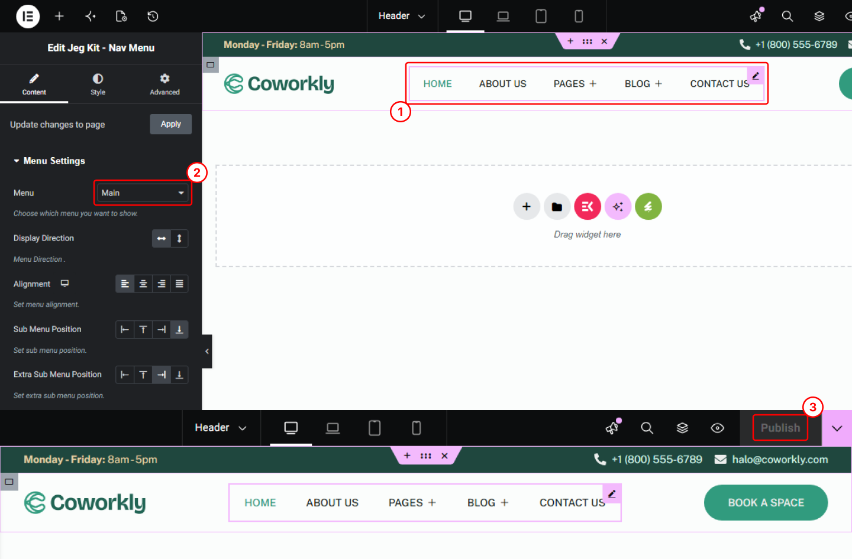This screenshot has width=852, height=559.
Task: Open the Header dropdown beside the History icon
Action: pos(402,16)
